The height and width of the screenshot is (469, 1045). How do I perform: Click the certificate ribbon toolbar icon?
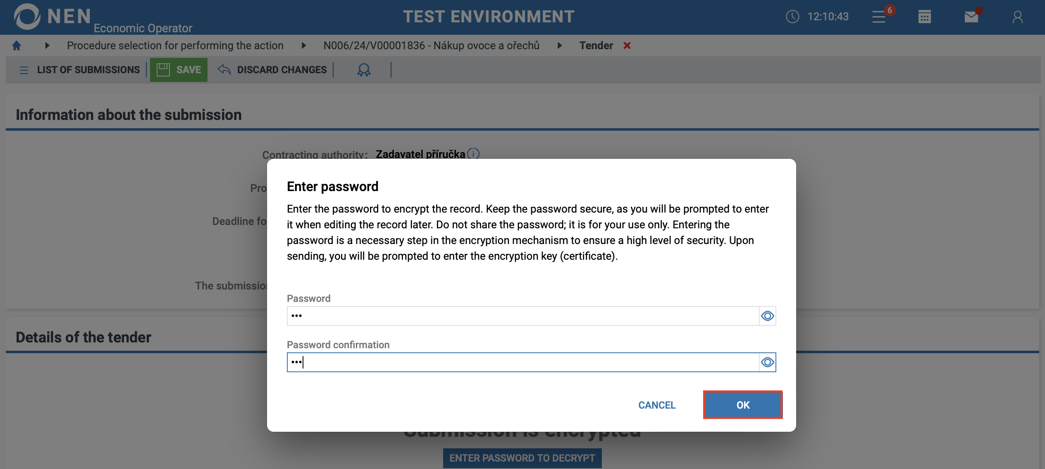(364, 70)
